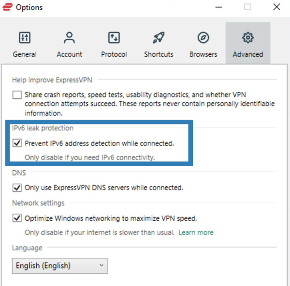290x286 pixels.
Task: Click the disabled maximize window button
Action: pos(247,7)
